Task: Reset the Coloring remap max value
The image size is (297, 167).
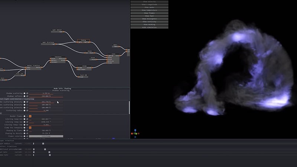Action: tap(27, 122)
